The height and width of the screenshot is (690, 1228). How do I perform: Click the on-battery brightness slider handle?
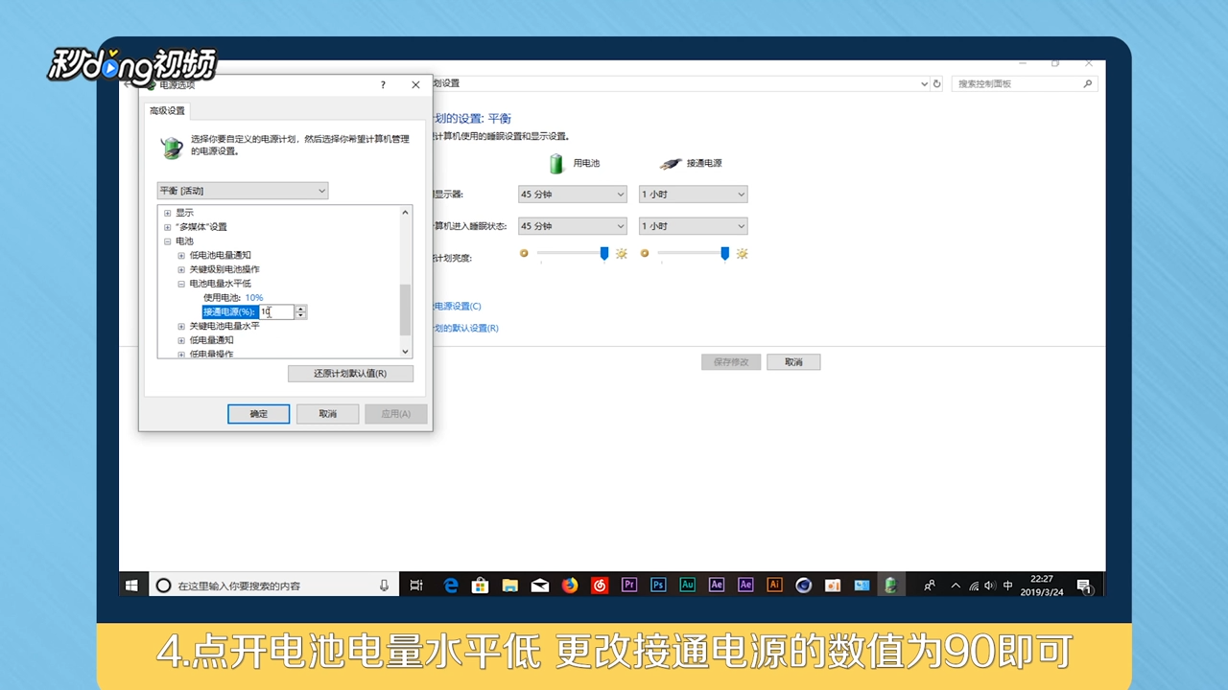coord(604,254)
